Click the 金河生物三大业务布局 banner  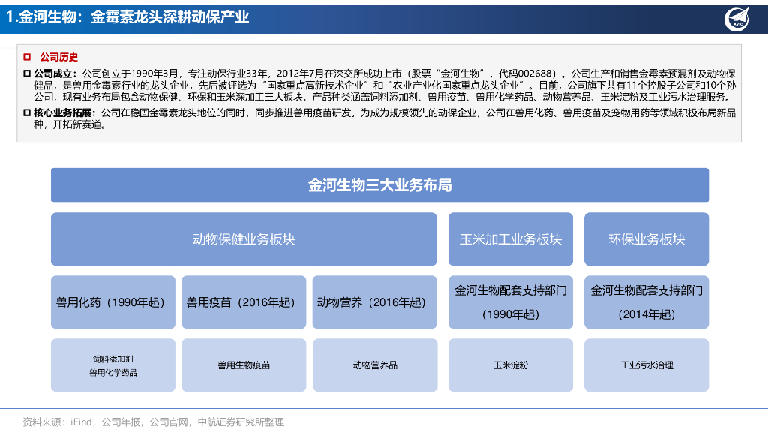pos(379,185)
